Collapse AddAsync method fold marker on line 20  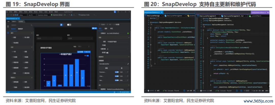coord(203,61)
